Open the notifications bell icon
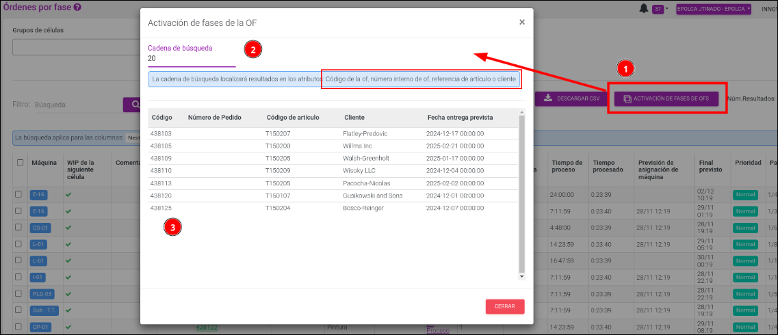 (x=643, y=8)
